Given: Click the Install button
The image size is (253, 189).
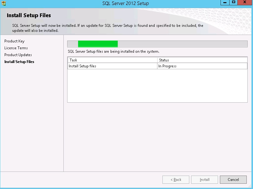Looking at the screenshot, I should (205, 180).
